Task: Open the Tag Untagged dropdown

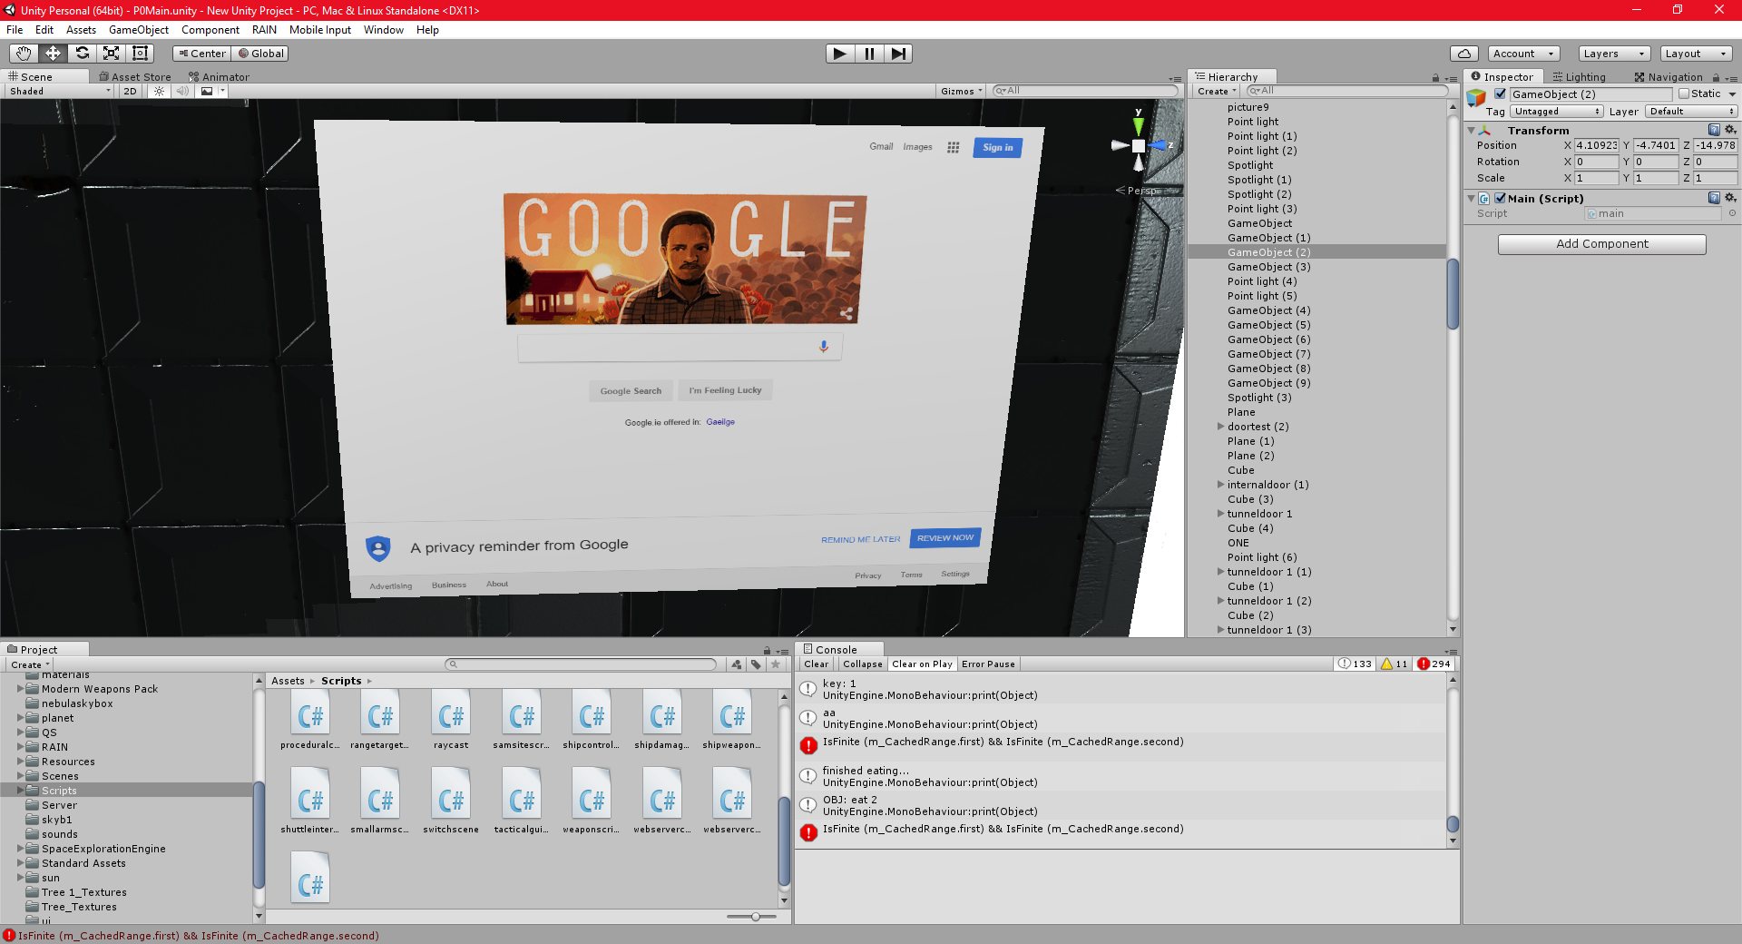Action: point(1557,112)
